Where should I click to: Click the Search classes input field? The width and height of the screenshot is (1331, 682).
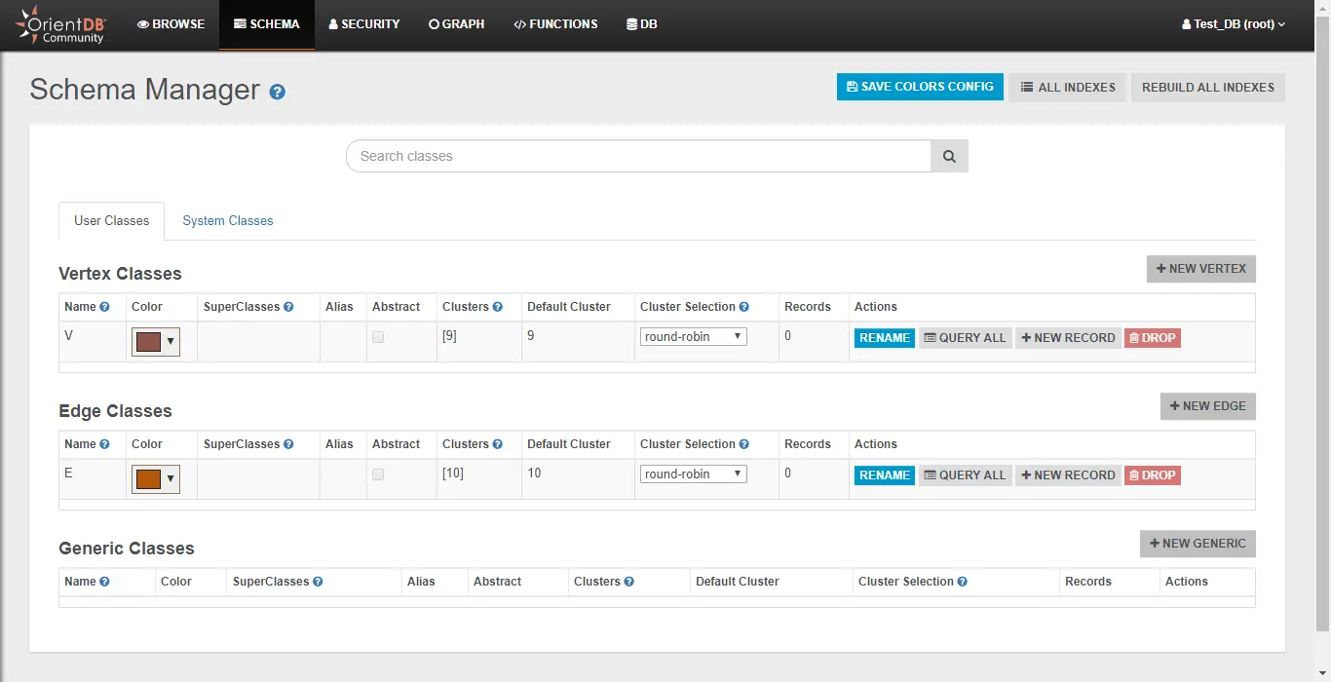(x=639, y=156)
